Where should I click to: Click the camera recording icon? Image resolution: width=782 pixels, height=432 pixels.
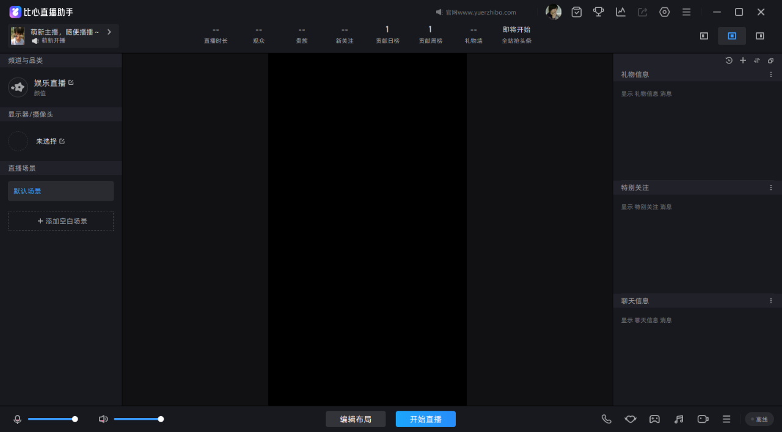[703, 419]
